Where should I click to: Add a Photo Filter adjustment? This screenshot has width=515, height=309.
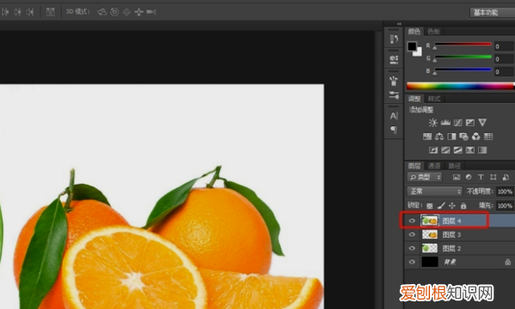coord(463,136)
